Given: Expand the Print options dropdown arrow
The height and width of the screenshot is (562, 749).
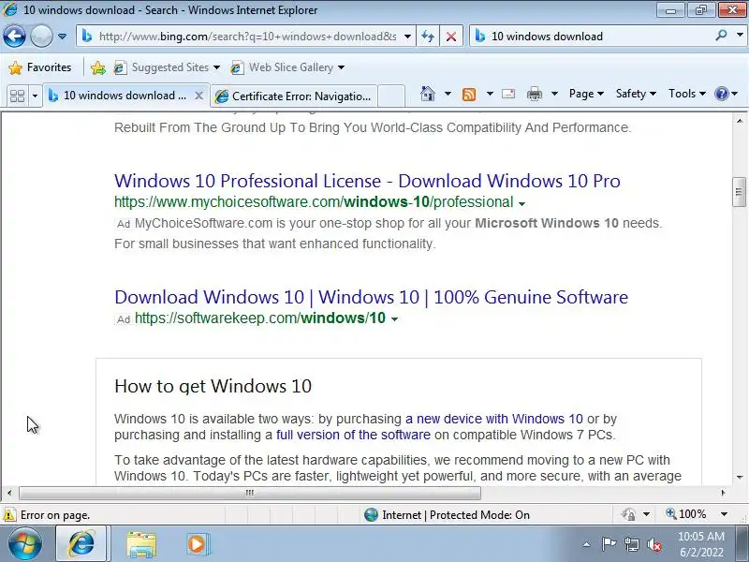Looking at the screenshot, I should (x=554, y=94).
